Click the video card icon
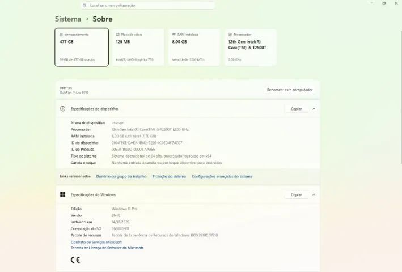 [117, 35]
